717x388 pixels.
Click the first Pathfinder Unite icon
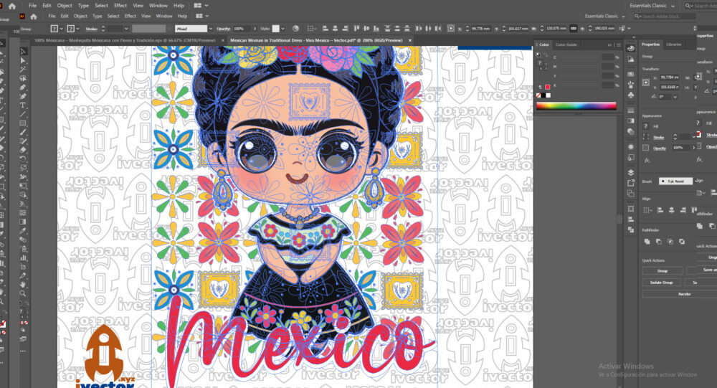[647, 241]
